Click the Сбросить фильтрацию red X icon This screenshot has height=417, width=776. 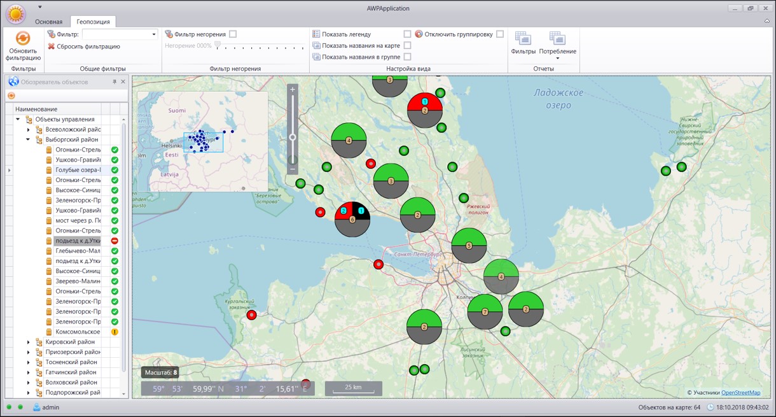pos(52,46)
